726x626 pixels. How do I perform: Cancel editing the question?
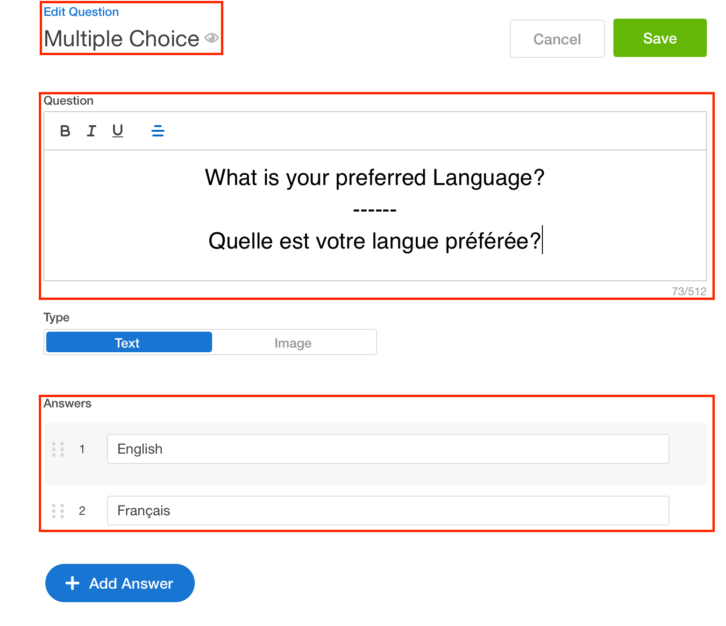click(x=557, y=39)
